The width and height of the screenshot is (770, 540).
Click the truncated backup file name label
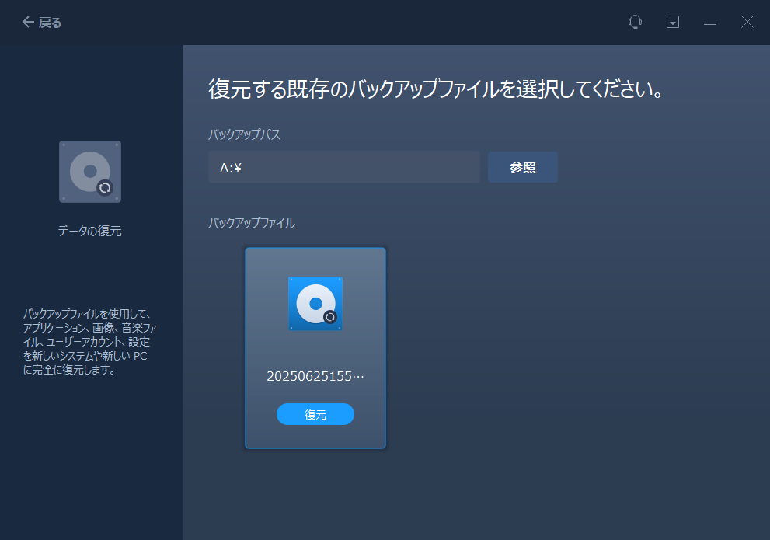click(x=315, y=375)
